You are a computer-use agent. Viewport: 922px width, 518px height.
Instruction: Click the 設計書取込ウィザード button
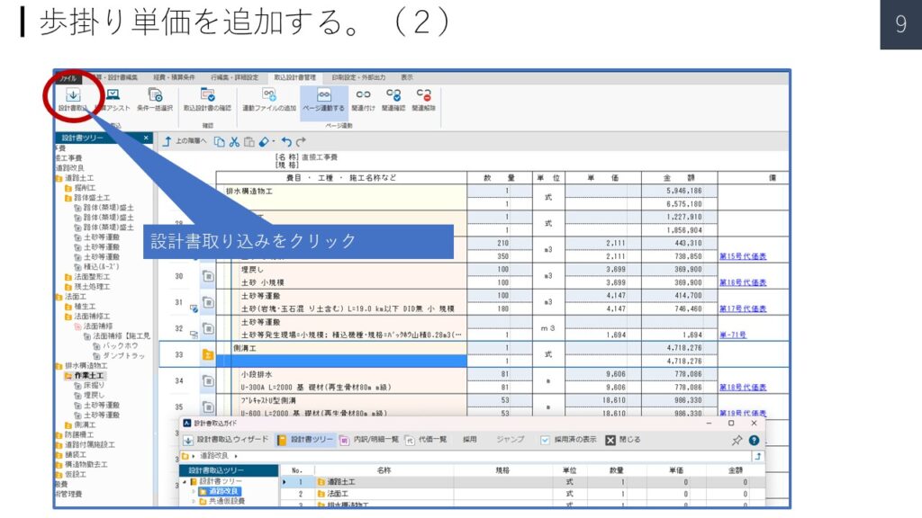(x=226, y=440)
